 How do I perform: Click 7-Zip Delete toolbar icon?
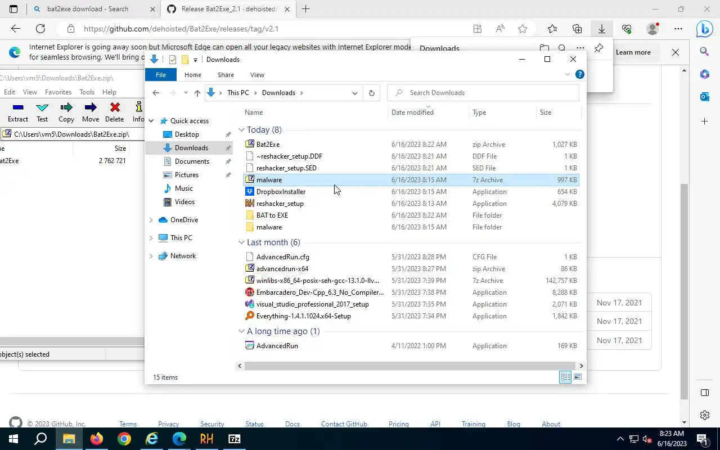115,112
